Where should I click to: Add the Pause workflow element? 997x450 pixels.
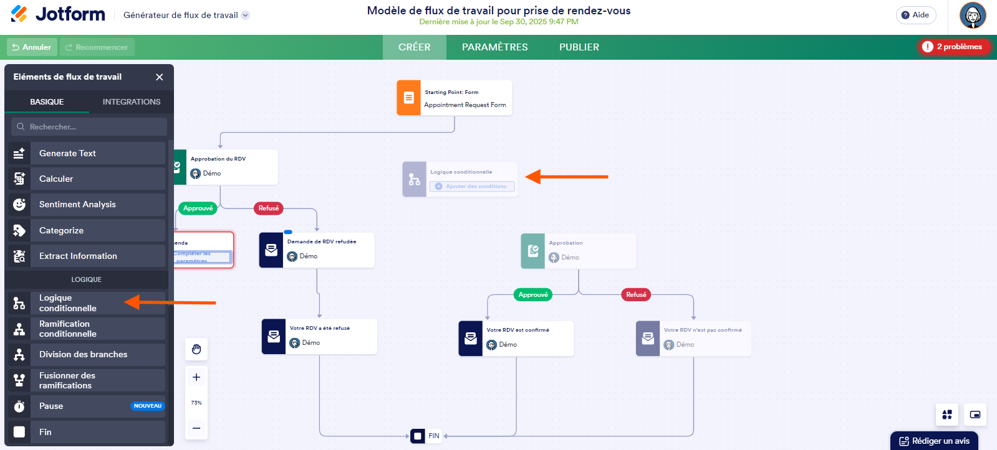coord(51,406)
